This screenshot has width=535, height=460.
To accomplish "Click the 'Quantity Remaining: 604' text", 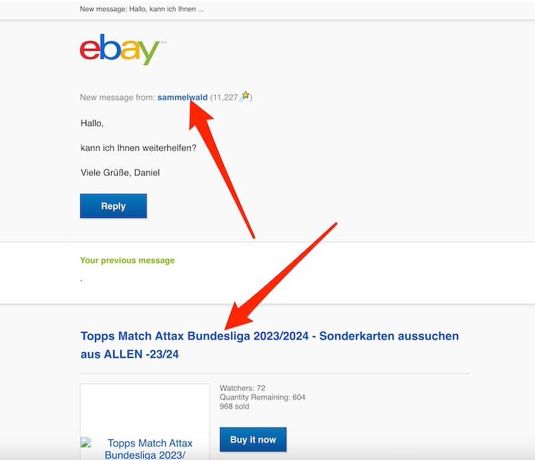I will coord(262,397).
